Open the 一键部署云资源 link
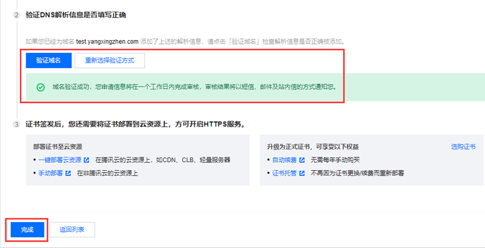Image resolution: width=485 pixels, height=248 pixels. (59, 160)
